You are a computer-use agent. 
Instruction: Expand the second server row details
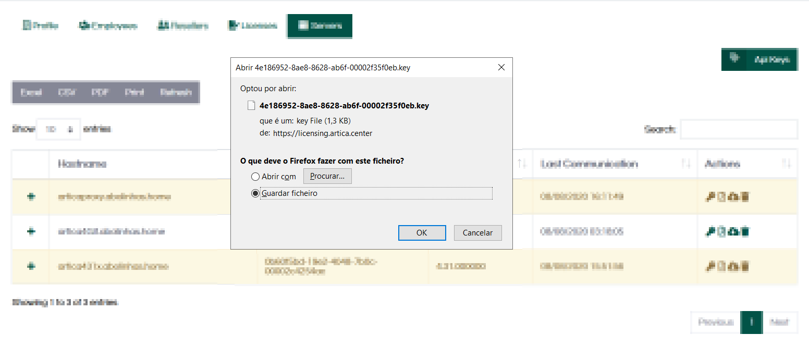[31, 231]
